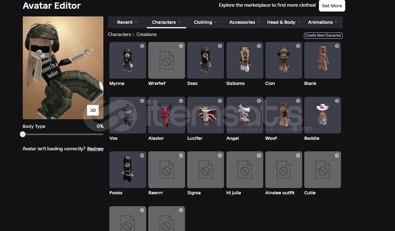
Task: Choose the Ainslee outfit placeholder thumbnail
Action: 284,170
